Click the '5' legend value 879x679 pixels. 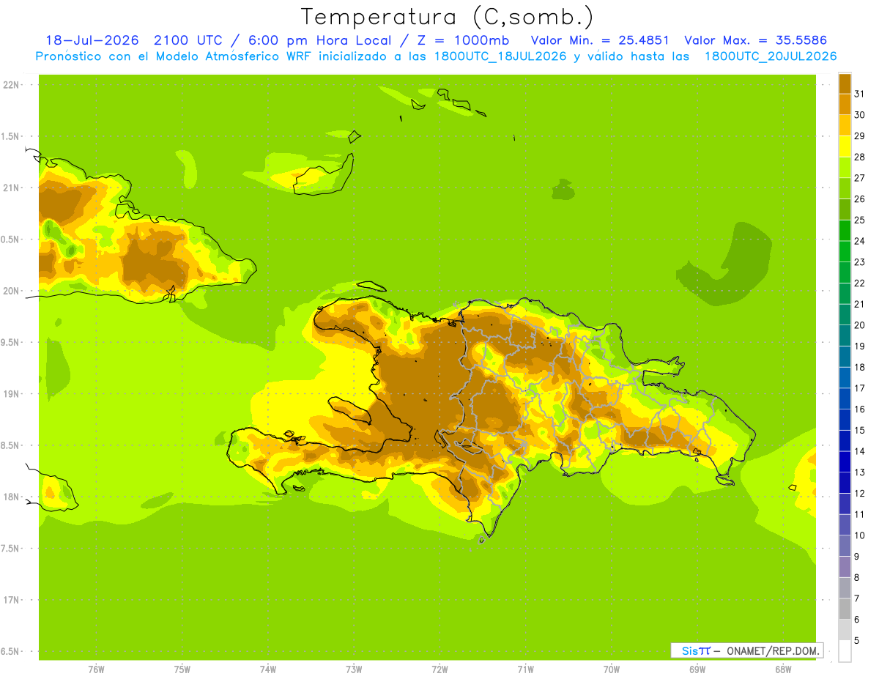point(856,640)
